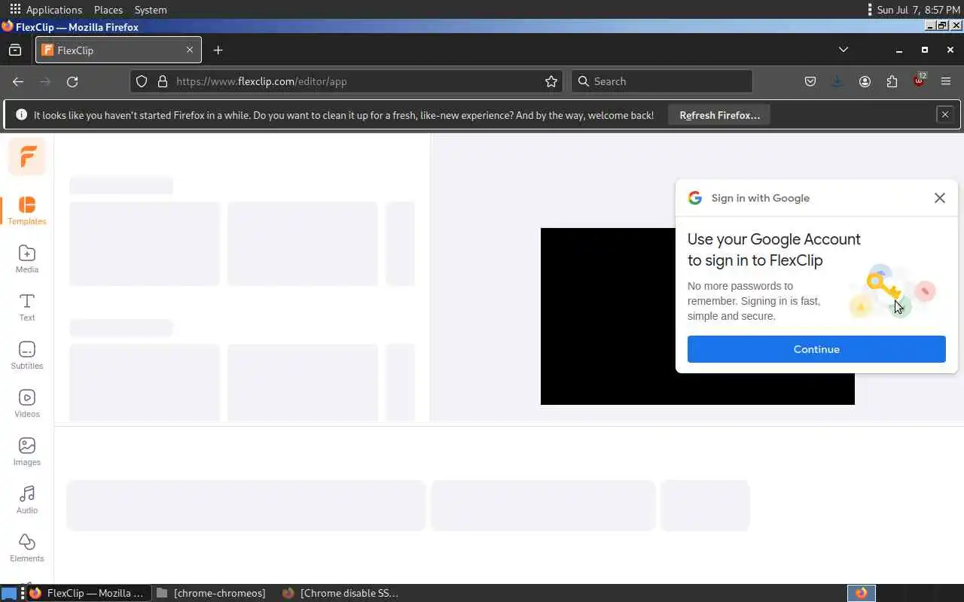Image resolution: width=964 pixels, height=602 pixels.
Task: Dismiss the Firefox refresh notification bar
Action: point(945,114)
